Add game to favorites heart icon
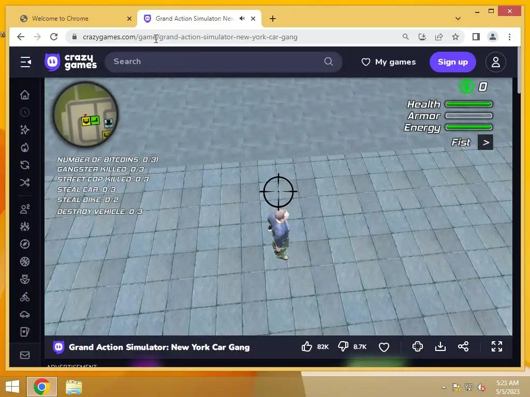 (384, 347)
